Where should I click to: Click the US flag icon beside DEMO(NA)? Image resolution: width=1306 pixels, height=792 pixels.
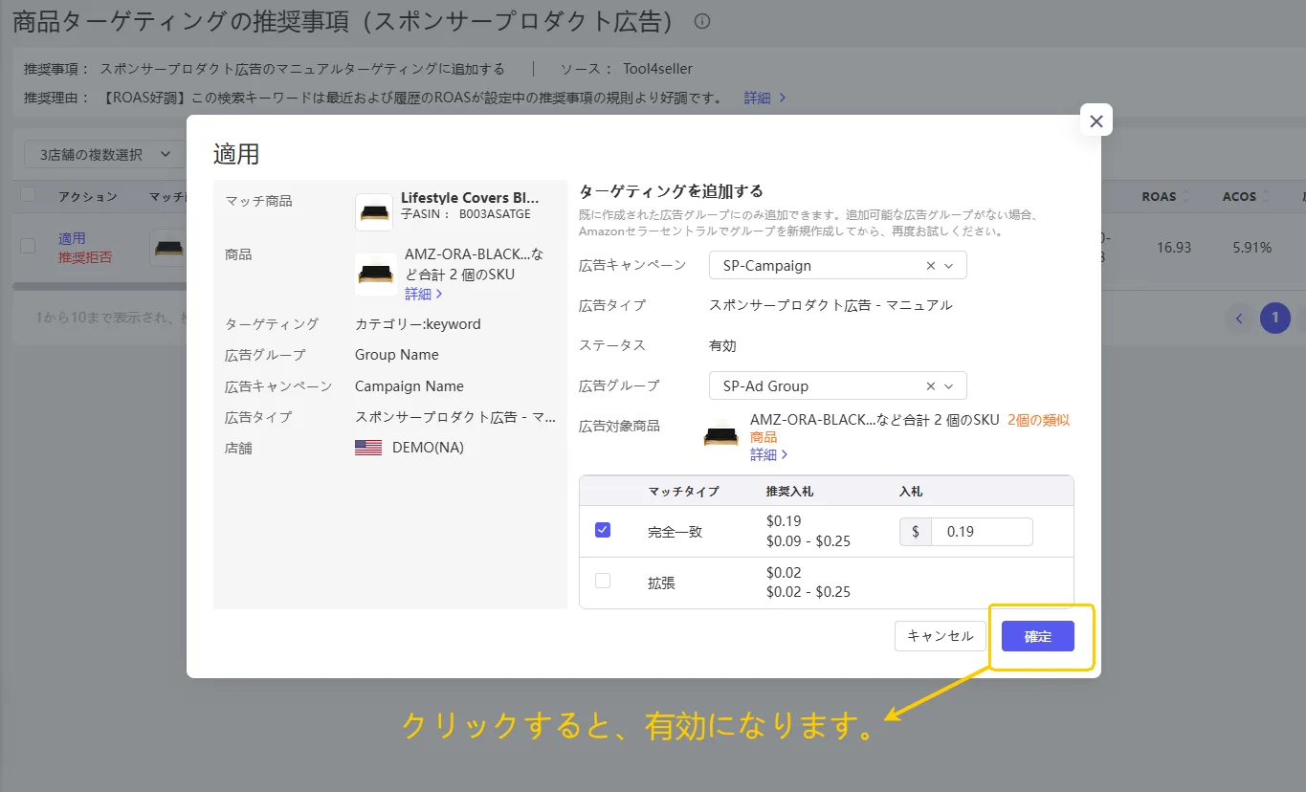coord(368,448)
